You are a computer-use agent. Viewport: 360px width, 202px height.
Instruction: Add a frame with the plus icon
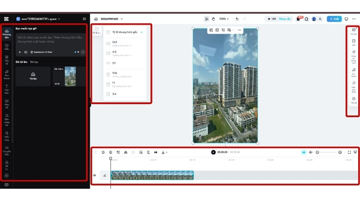(20, 52)
